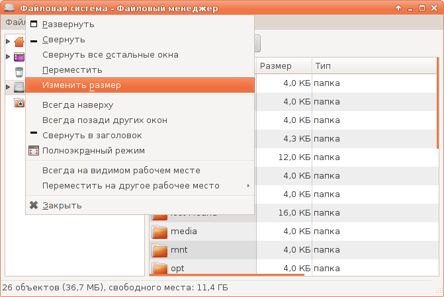Choose Свернуть menu entry
Image resolution: width=444 pixels, height=297 pixels.
tap(140, 40)
